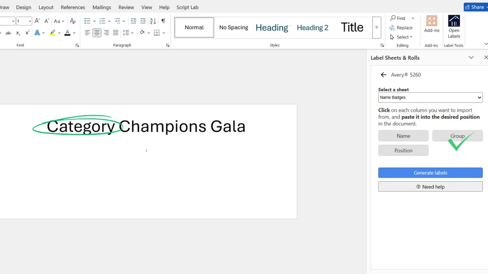Open the Label Sheets pane options chevron
This screenshot has width=488, height=274.
click(x=471, y=57)
